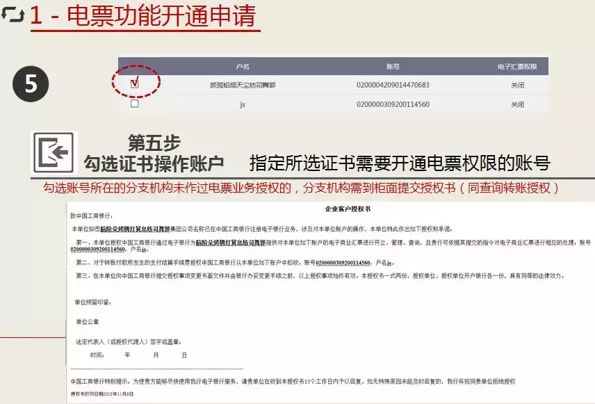595x404 pixels.
Task: Click the first row's account name cell
Action: pyautogui.click(x=243, y=85)
